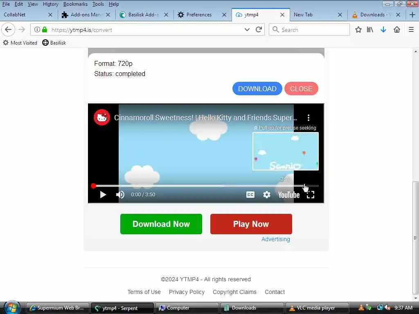Close the CollabNet tab
This screenshot has height=314, width=419.
pyautogui.click(x=50, y=15)
